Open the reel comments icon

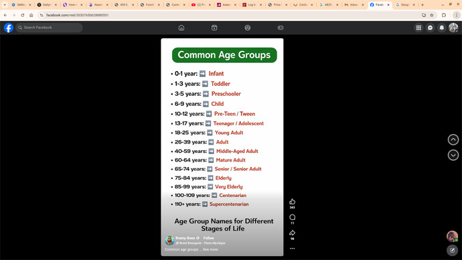click(293, 217)
